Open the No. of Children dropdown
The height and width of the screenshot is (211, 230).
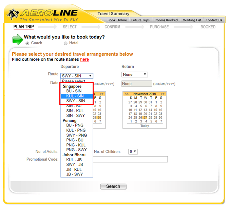[x=133, y=151]
